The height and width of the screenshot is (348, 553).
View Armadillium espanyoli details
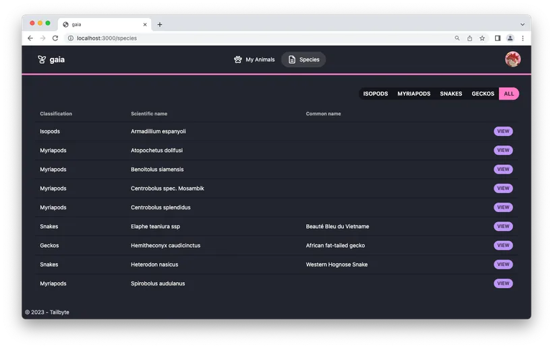[503, 131]
